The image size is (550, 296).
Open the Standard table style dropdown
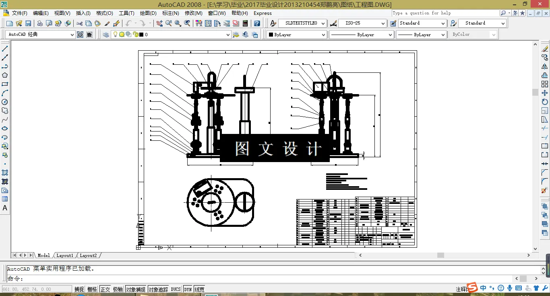(x=422, y=23)
